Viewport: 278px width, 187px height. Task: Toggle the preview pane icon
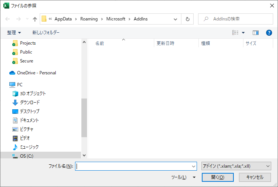[x=255, y=33]
